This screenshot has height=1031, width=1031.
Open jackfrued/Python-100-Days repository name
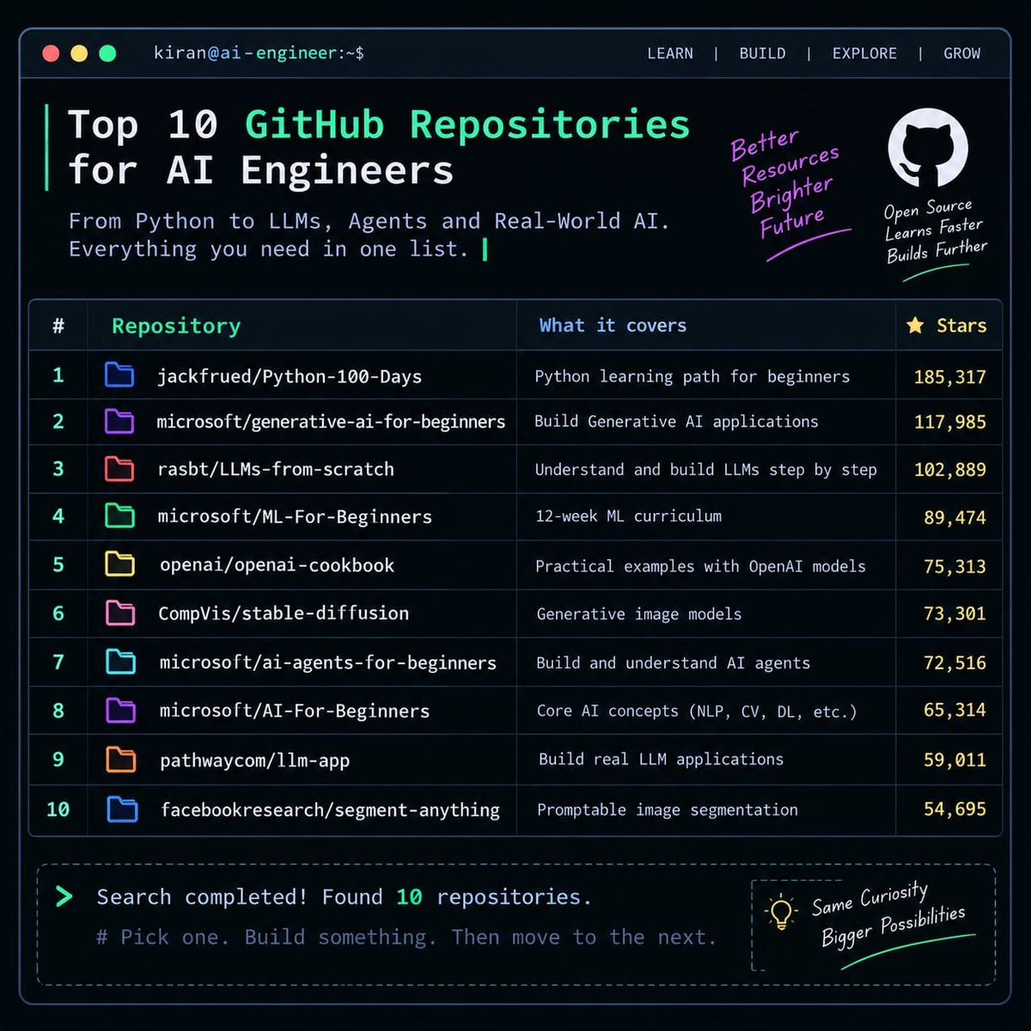tap(290, 376)
